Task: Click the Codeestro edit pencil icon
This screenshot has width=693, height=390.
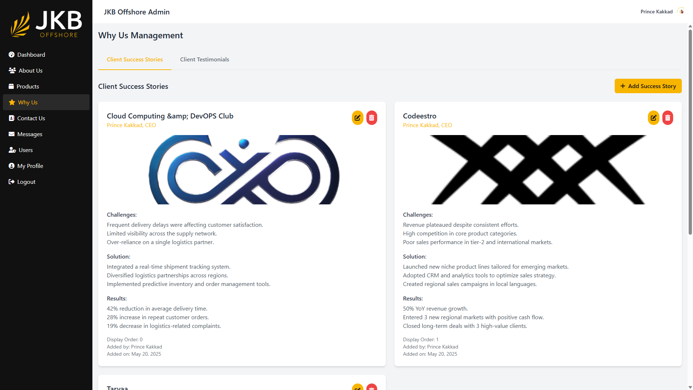Action: (653, 118)
